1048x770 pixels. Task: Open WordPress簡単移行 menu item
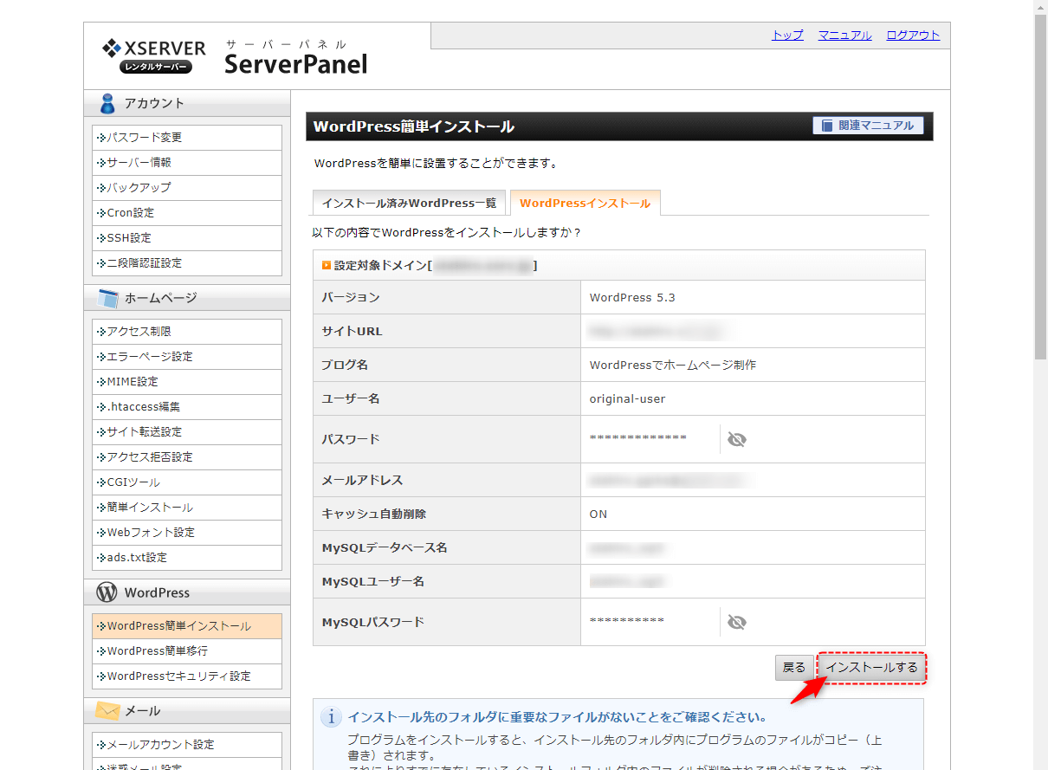(x=187, y=651)
